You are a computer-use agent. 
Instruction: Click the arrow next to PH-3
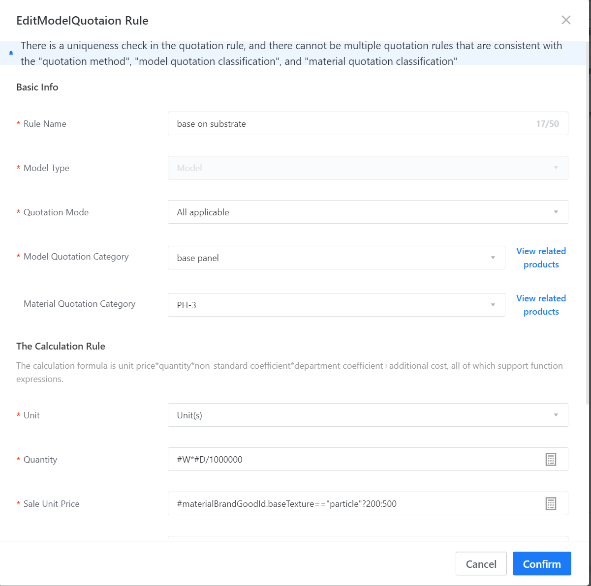pyautogui.click(x=493, y=305)
